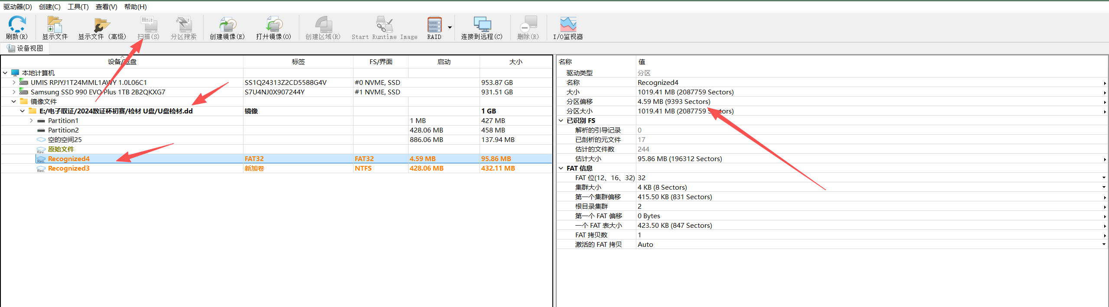The height and width of the screenshot is (307, 1109).
Task: Click the 名称 properties column header
Action: point(596,61)
